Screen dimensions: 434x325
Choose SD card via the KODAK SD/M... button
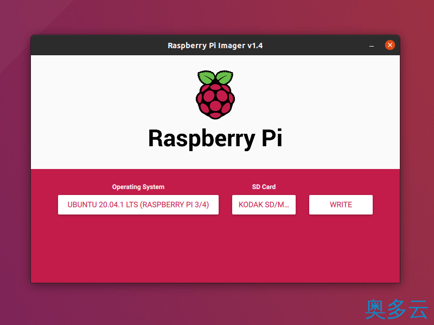[264, 205]
